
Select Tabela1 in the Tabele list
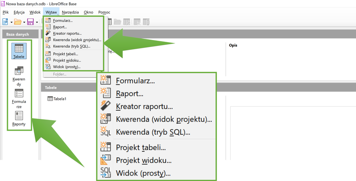point(57,99)
